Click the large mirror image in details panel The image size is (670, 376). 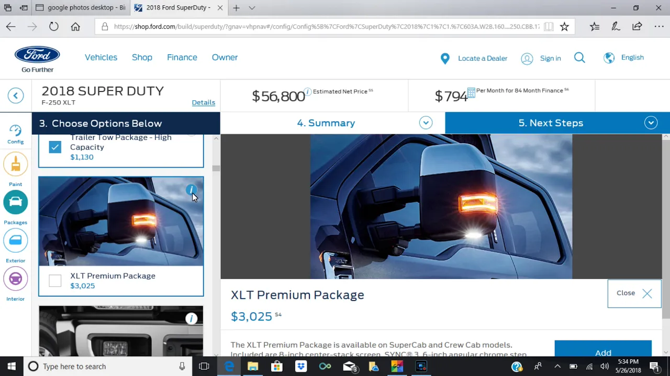coord(441,206)
